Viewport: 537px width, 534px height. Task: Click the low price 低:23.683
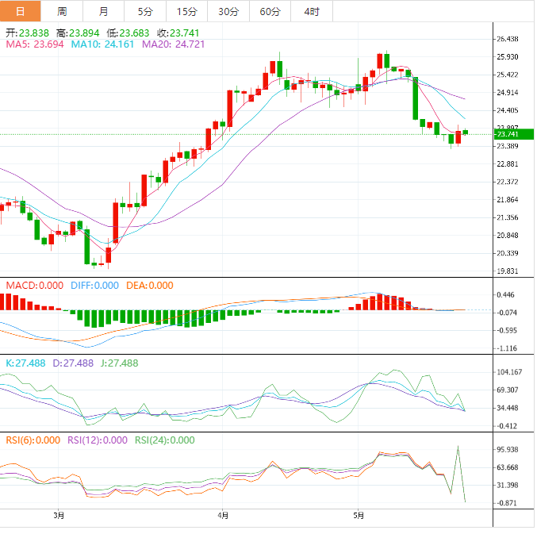coord(128,33)
